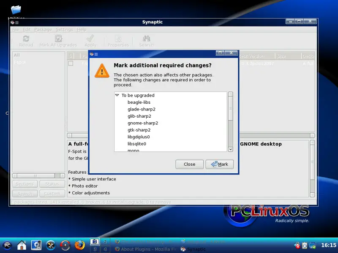Image resolution: width=338 pixels, height=253 pixels.
Task: Select beagle-libs in the upgrade list
Action: pyautogui.click(x=139, y=102)
